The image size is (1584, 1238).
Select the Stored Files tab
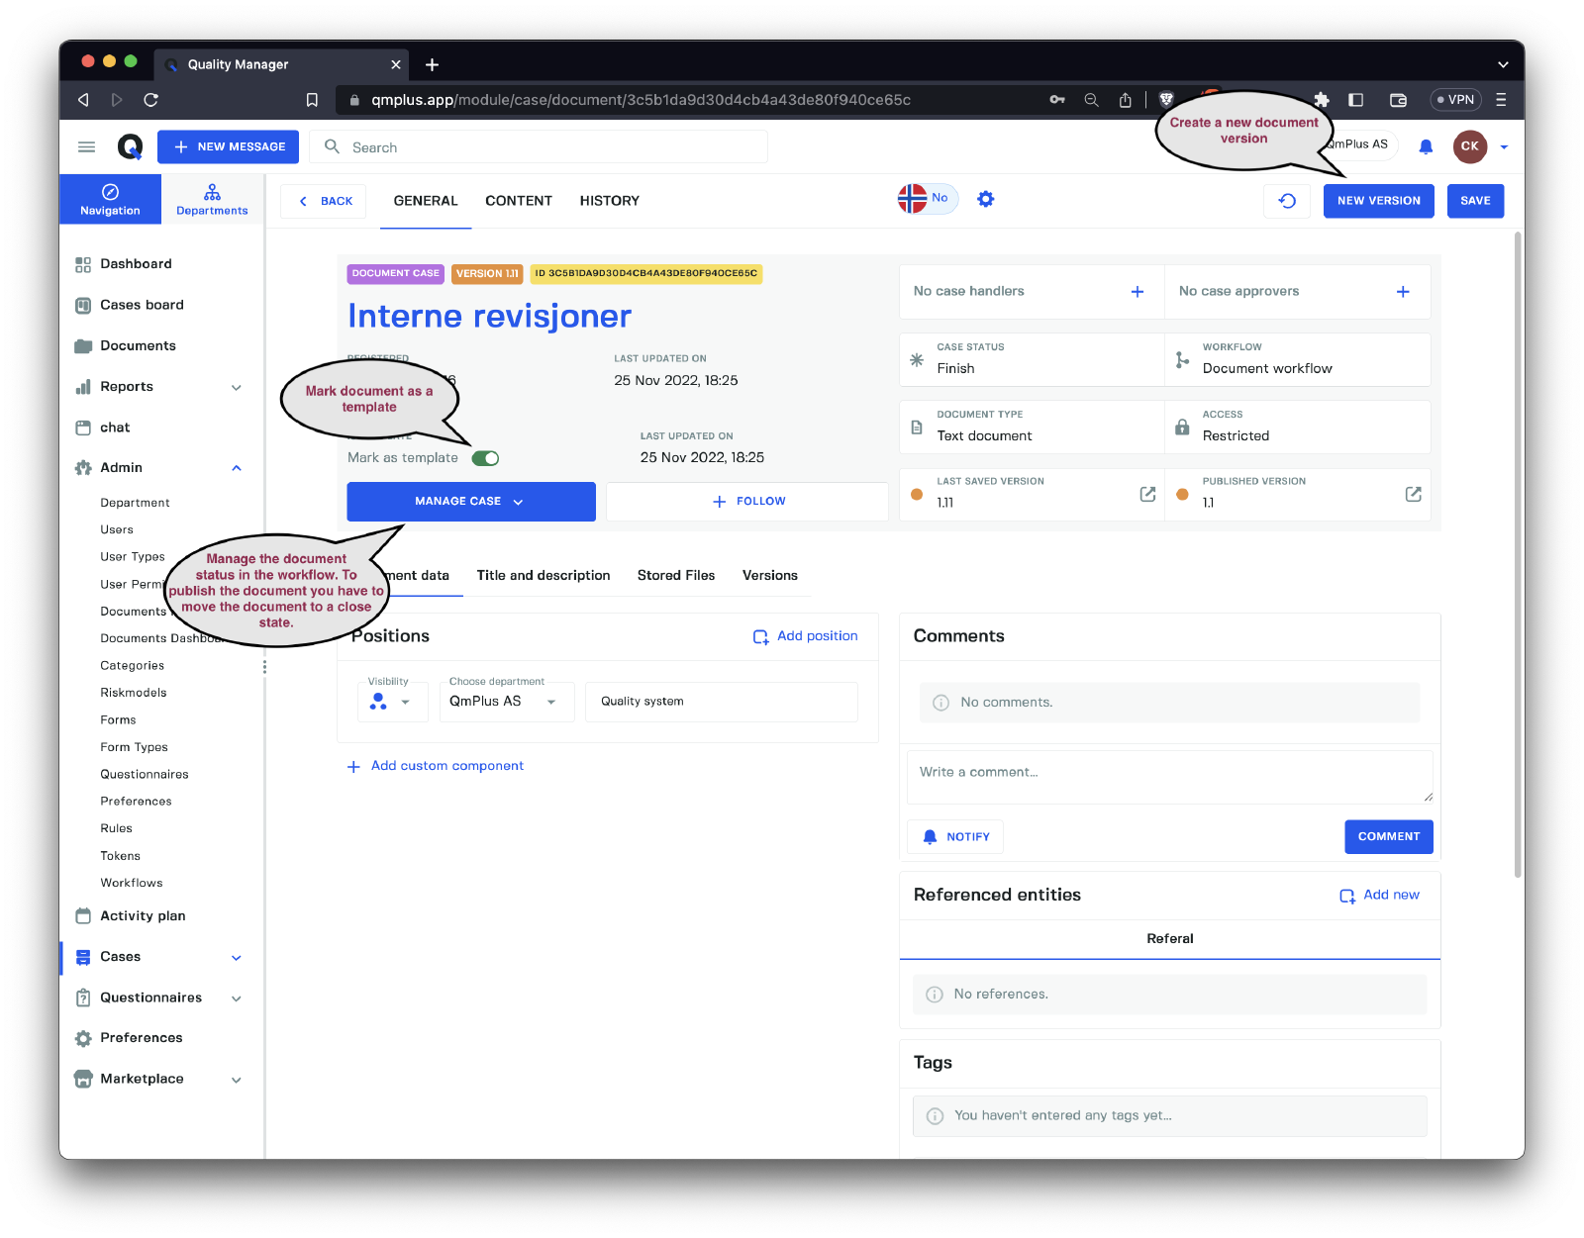tap(675, 575)
